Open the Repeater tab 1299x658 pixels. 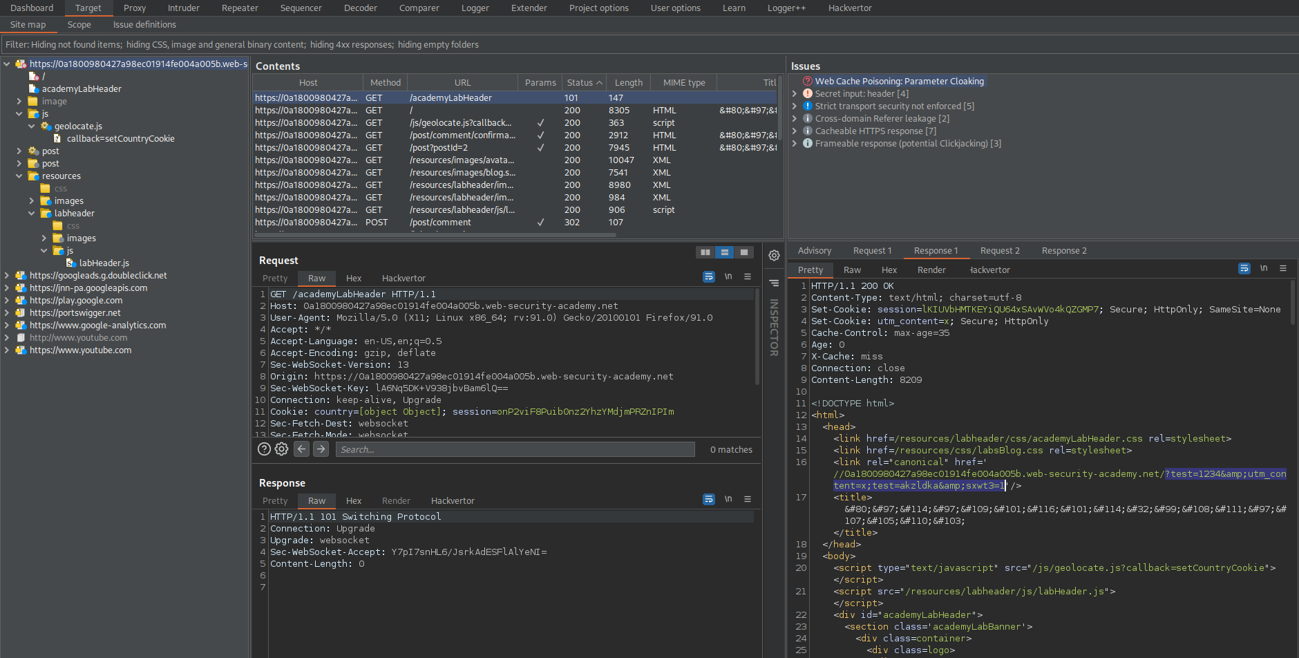pos(240,8)
